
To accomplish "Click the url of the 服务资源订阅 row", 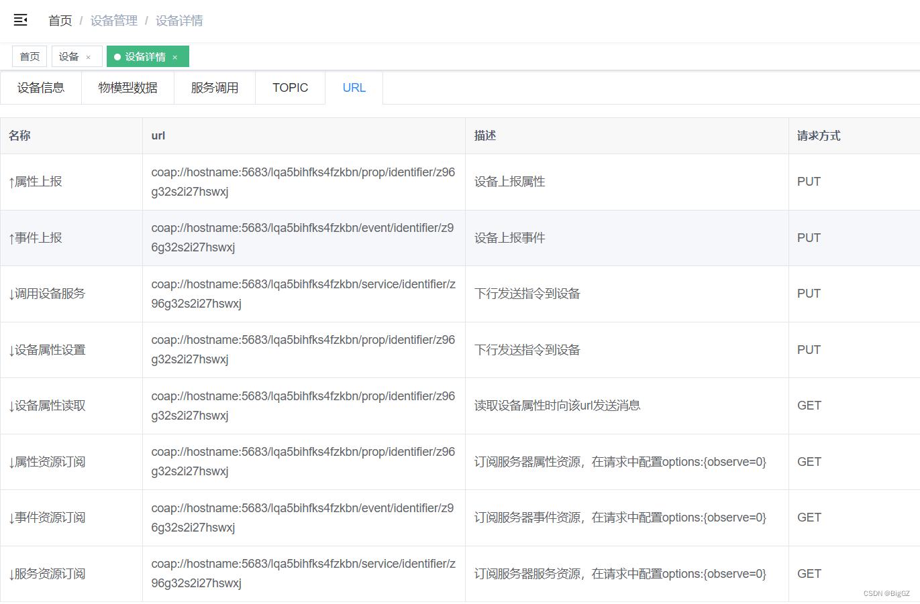I will click(x=303, y=574).
